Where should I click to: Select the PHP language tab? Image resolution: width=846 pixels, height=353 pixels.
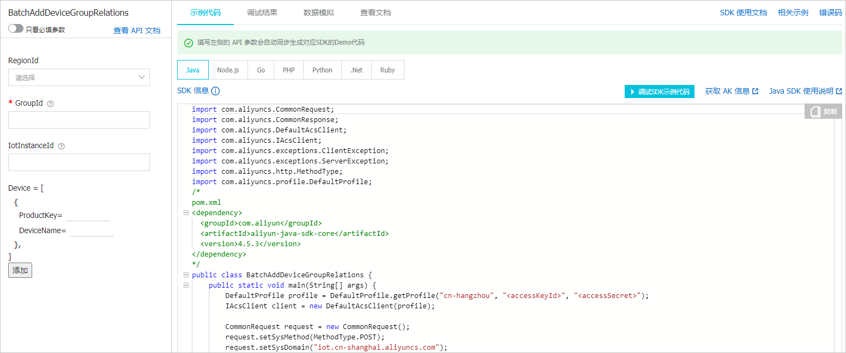289,70
